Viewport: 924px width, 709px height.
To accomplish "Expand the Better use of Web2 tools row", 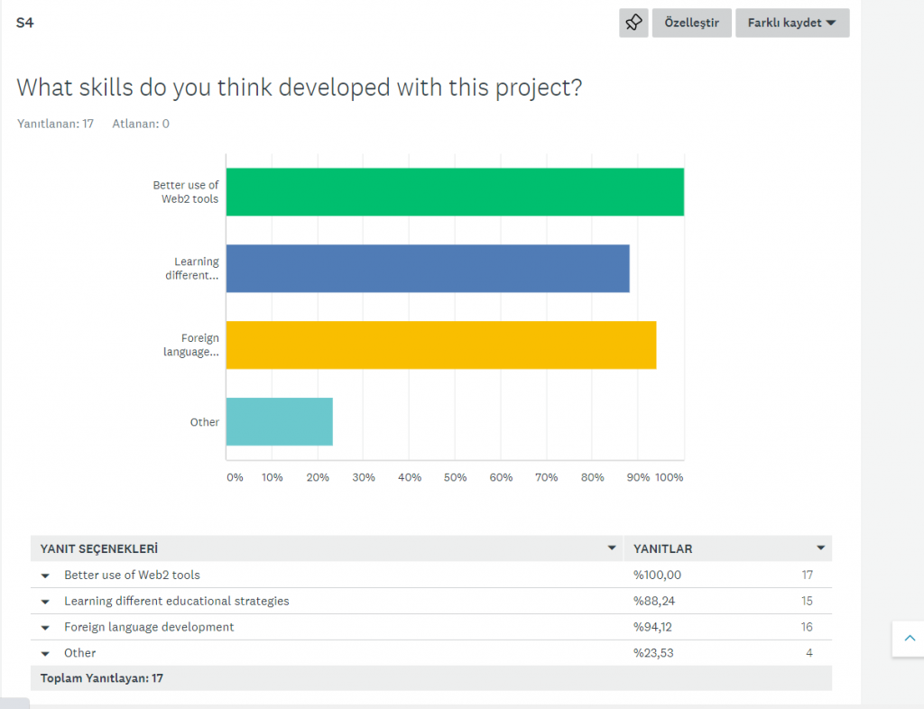I will 45,575.
